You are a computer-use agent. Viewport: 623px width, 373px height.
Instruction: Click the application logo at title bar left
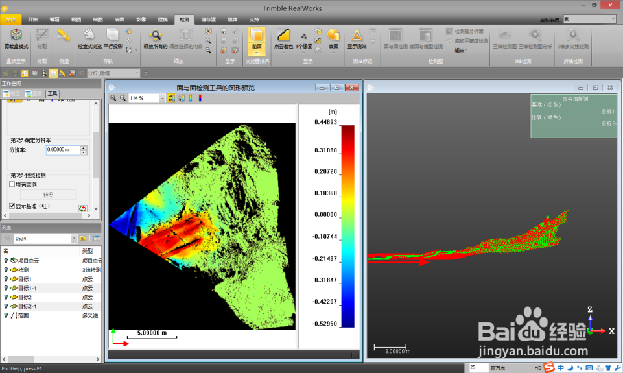click(5, 8)
